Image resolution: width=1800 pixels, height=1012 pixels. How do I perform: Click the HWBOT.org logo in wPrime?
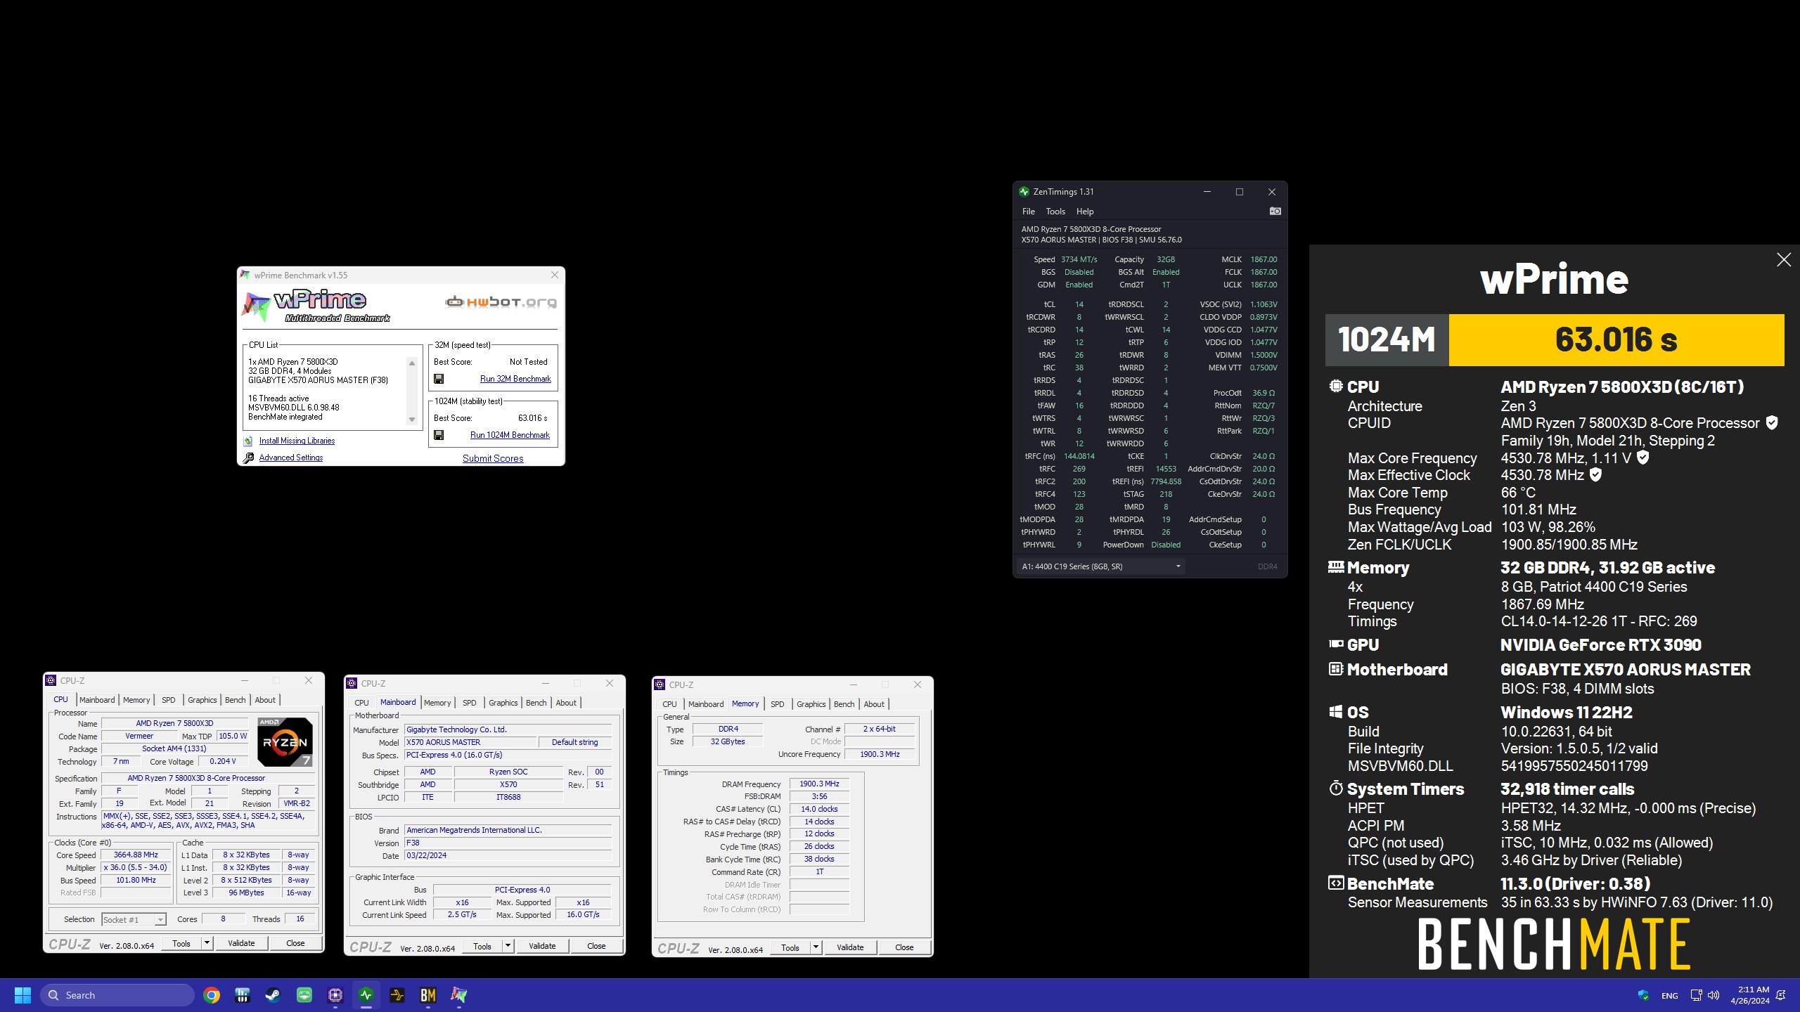pos(500,302)
